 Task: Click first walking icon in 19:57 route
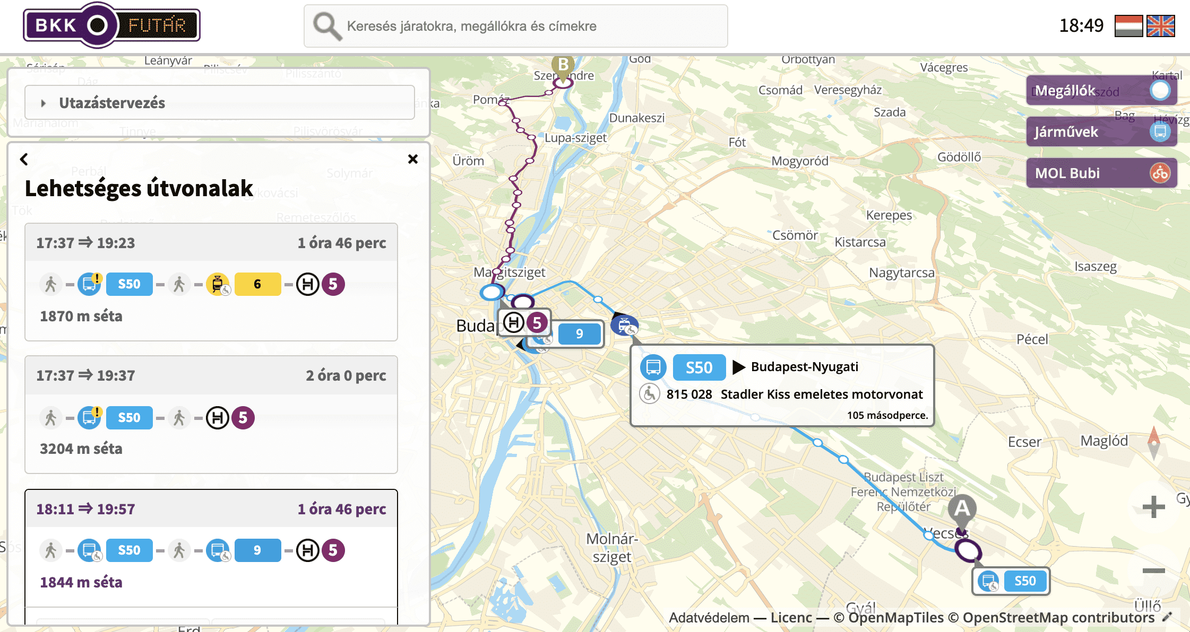tap(51, 550)
